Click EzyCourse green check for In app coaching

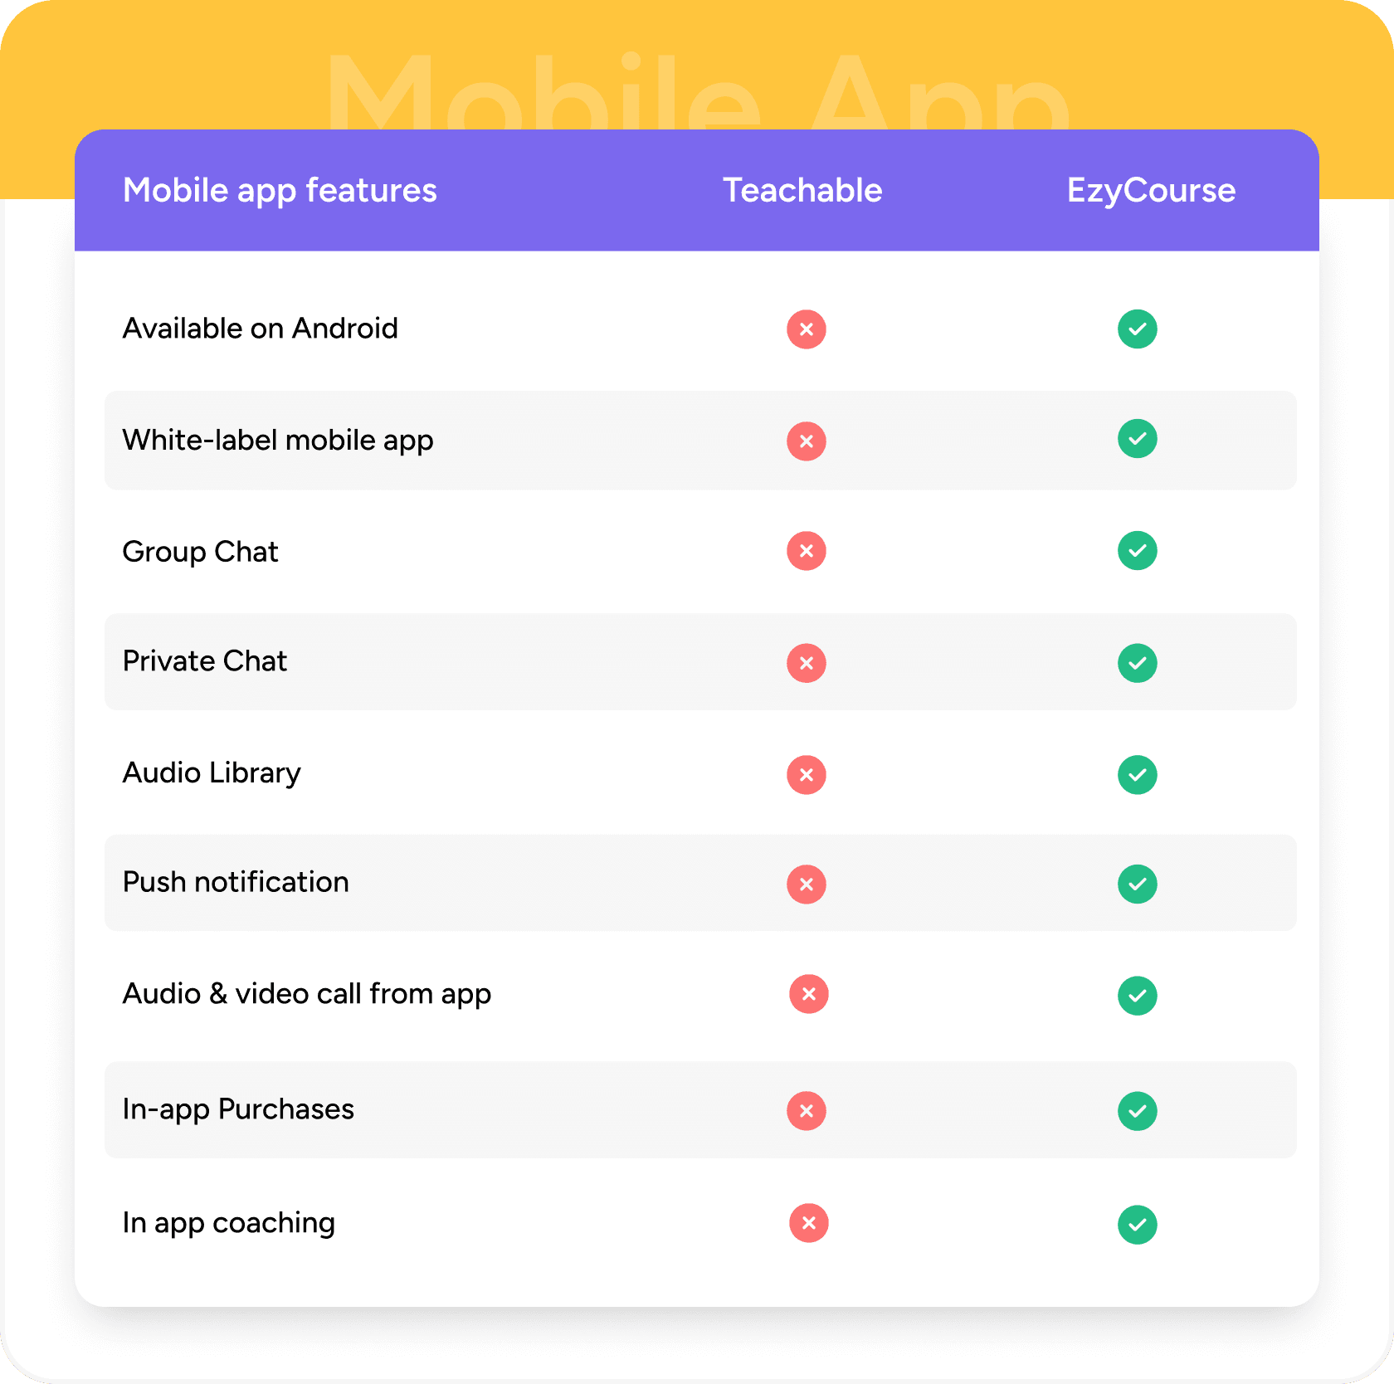[1137, 1225]
